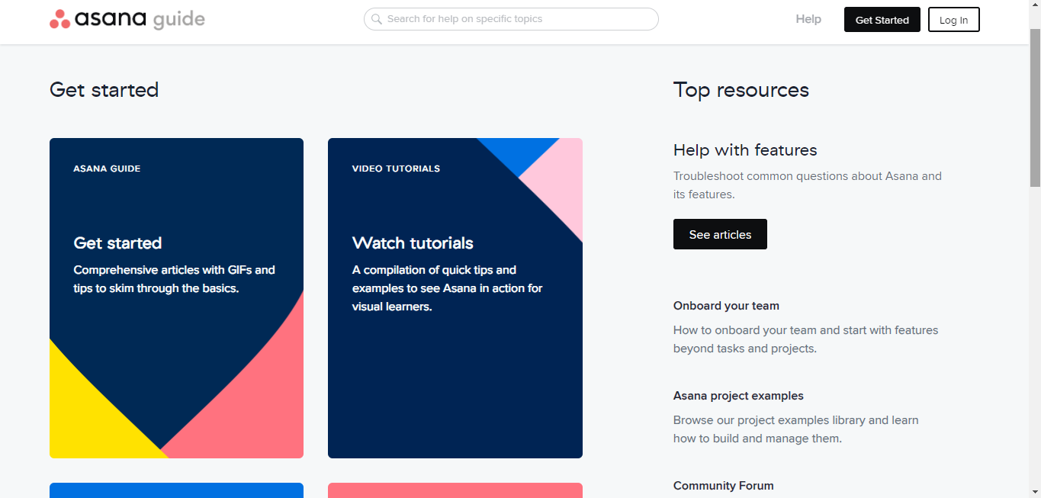Image resolution: width=1041 pixels, height=498 pixels.
Task: Open the partially visible blue card
Action: (x=176, y=490)
